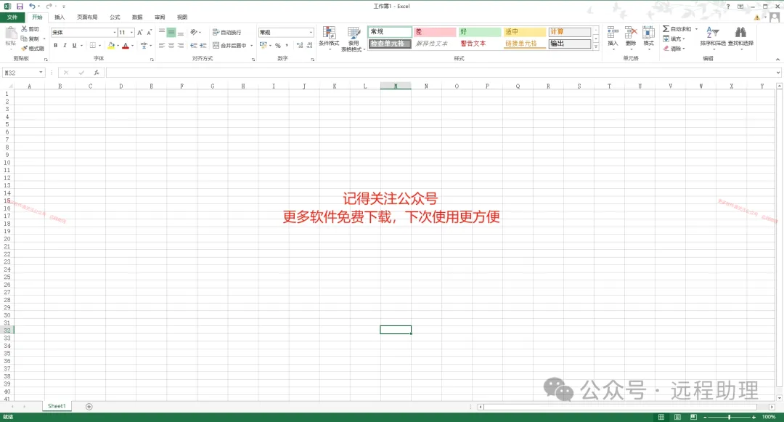Open the 常规 number format dropdown
This screenshot has width=784, height=422.
(x=311, y=32)
